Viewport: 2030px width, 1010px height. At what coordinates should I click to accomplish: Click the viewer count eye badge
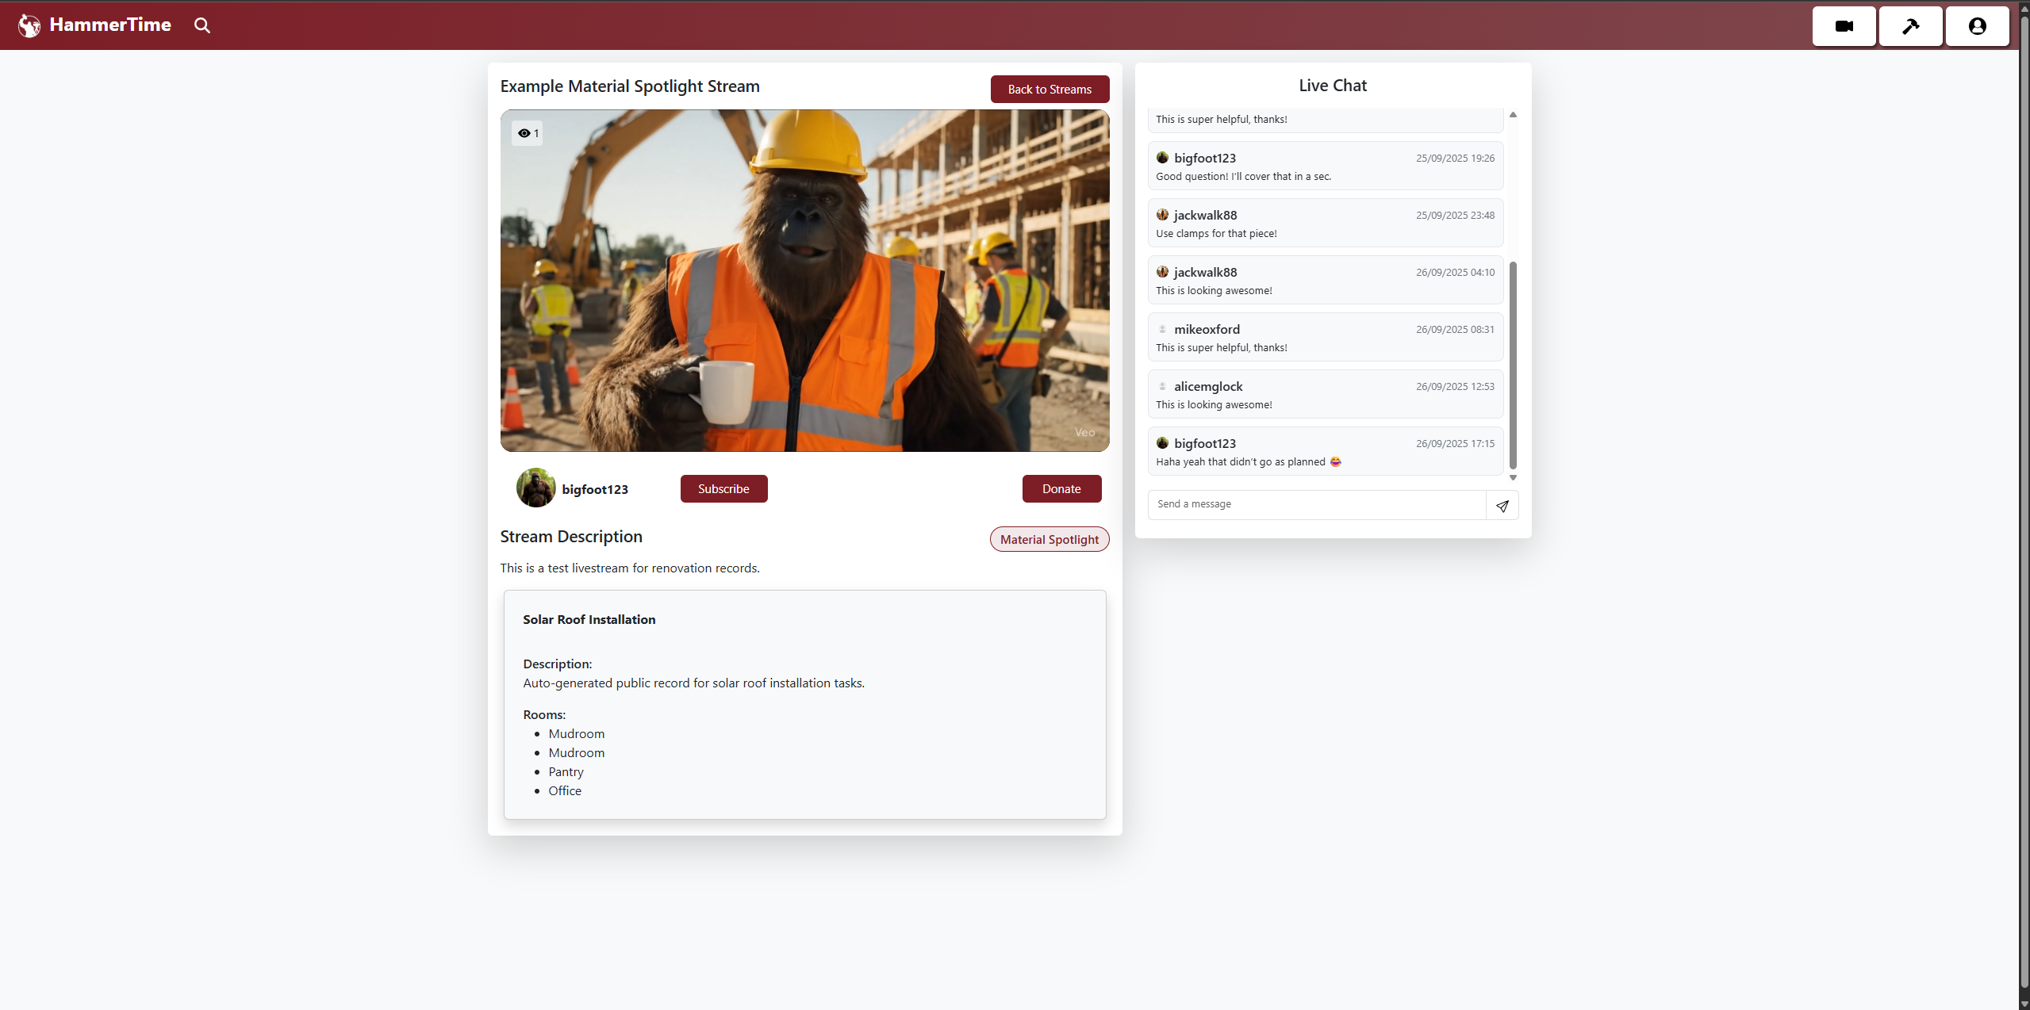click(528, 133)
